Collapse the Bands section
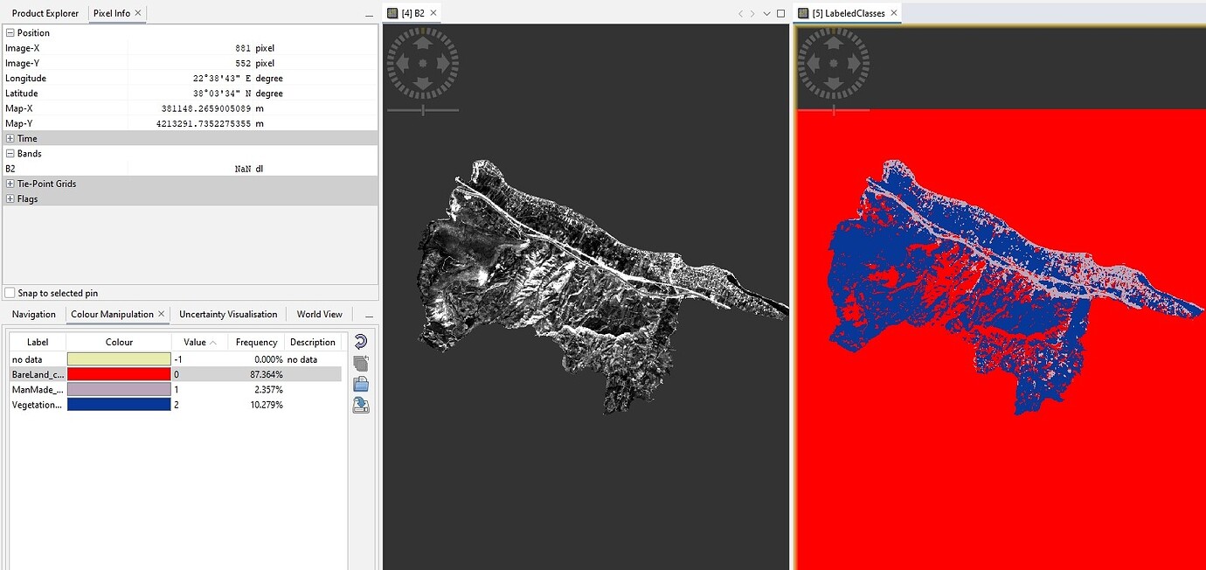The image size is (1206, 570). tap(10, 153)
